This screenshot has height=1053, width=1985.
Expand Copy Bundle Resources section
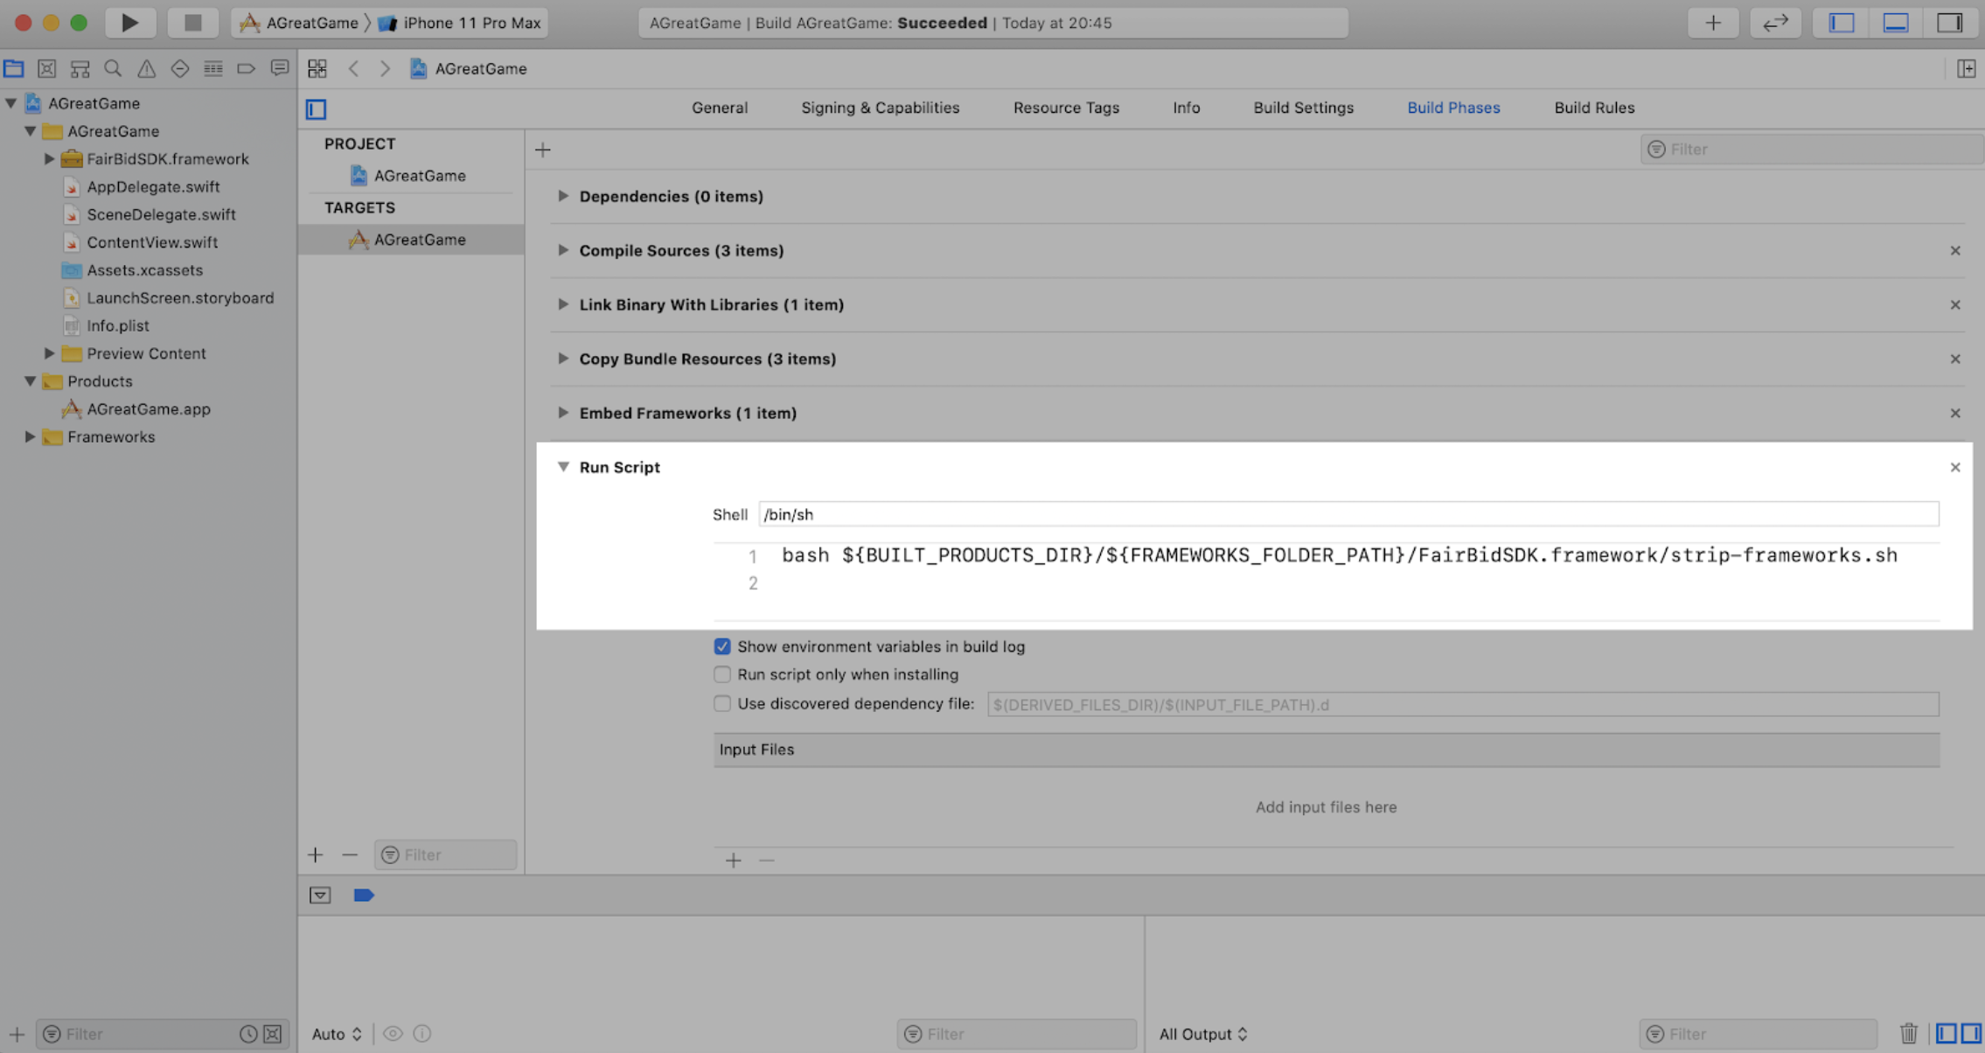pyautogui.click(x=563, y=359)
